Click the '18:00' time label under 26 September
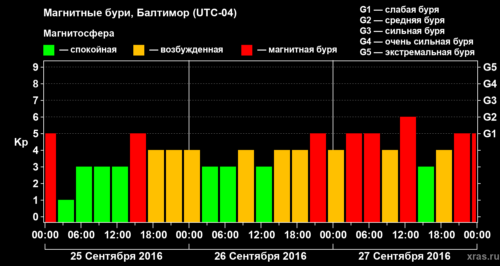 297,235
